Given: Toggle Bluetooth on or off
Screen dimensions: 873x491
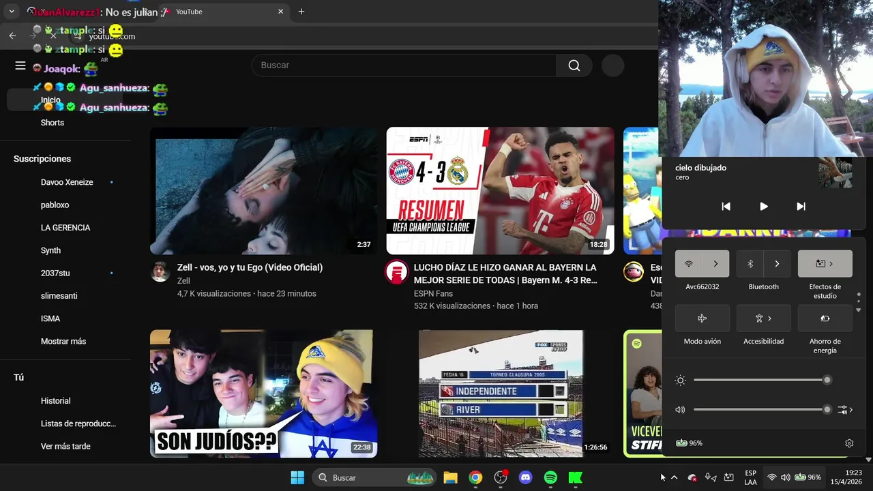Looking at the screenshot, I should tap(750, 263).
